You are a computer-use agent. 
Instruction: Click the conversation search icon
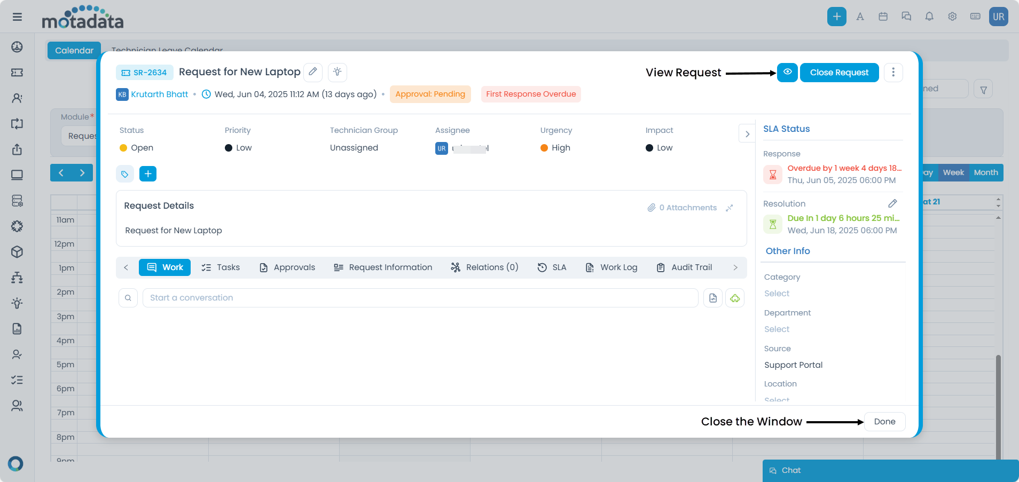coord(128,298)
